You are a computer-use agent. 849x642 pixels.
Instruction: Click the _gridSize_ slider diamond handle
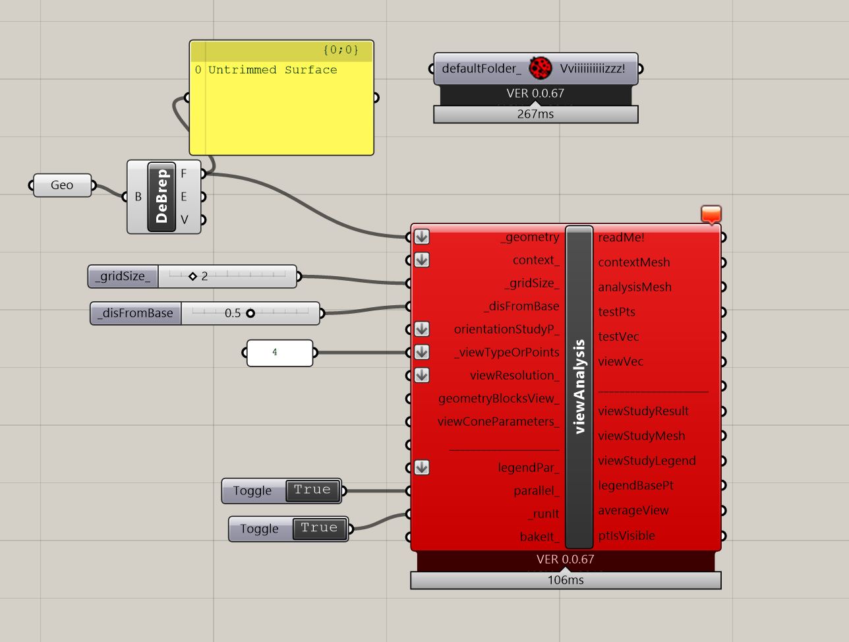[192, 276]
